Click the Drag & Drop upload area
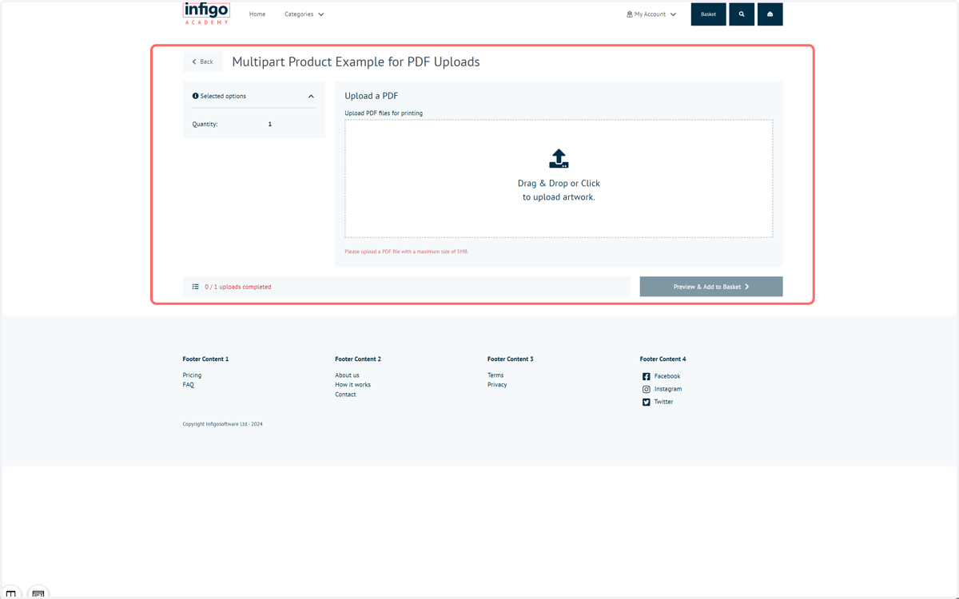Screen dimensions: 959x599 pyautogui.click(x=559, y=179)
